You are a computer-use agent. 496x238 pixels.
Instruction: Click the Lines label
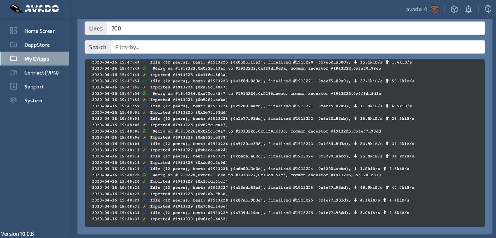tap(95, 29)
